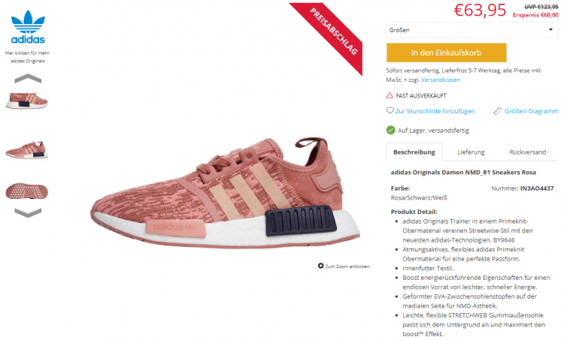
Task: Open the Lieferung tab
Action: [x=471, y=152]
